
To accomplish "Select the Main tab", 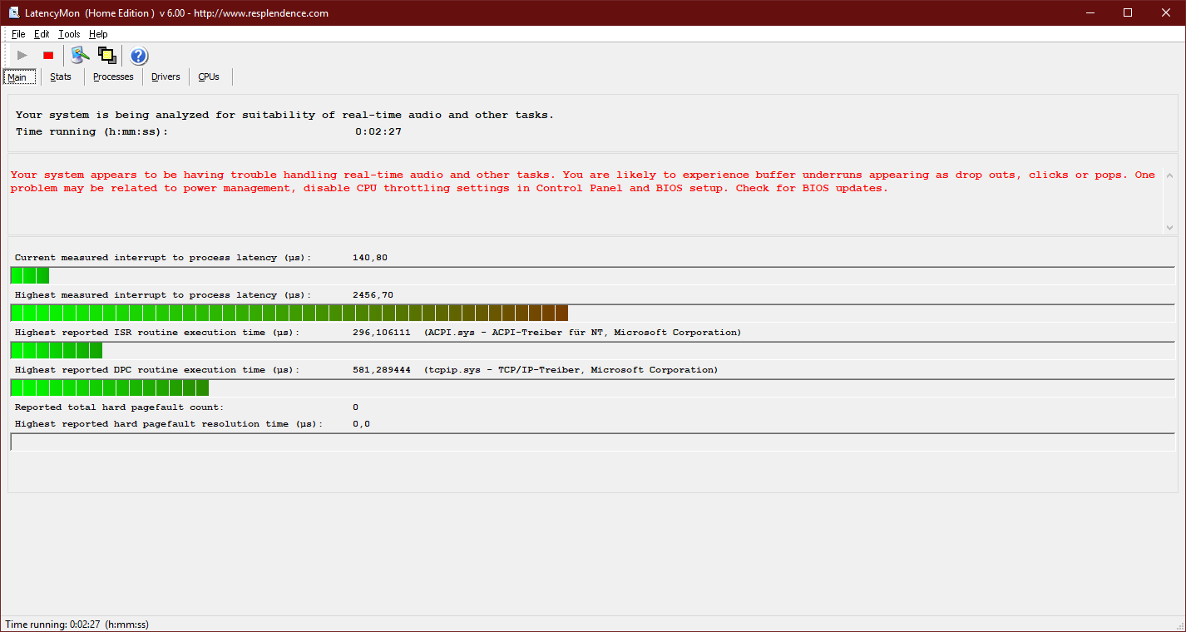I will [x=17, y=77].
